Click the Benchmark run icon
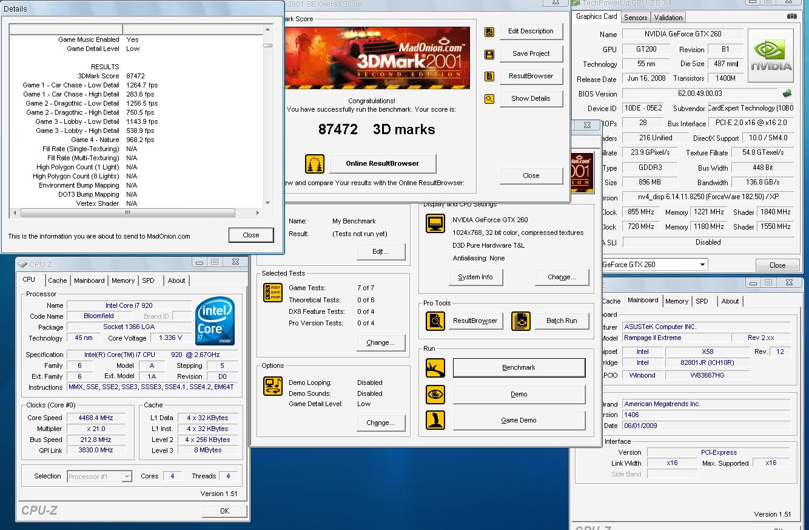The height and width of the screenshot is (530, 809). point(435,367)
